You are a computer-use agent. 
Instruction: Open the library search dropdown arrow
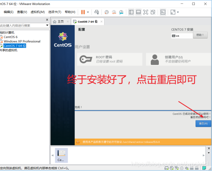click(x=47, y=25)
